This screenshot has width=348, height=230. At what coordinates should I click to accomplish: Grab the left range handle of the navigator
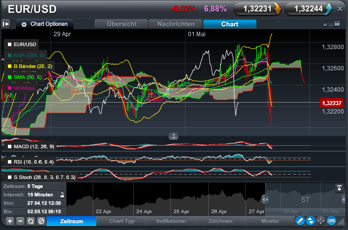pos(265,199)
